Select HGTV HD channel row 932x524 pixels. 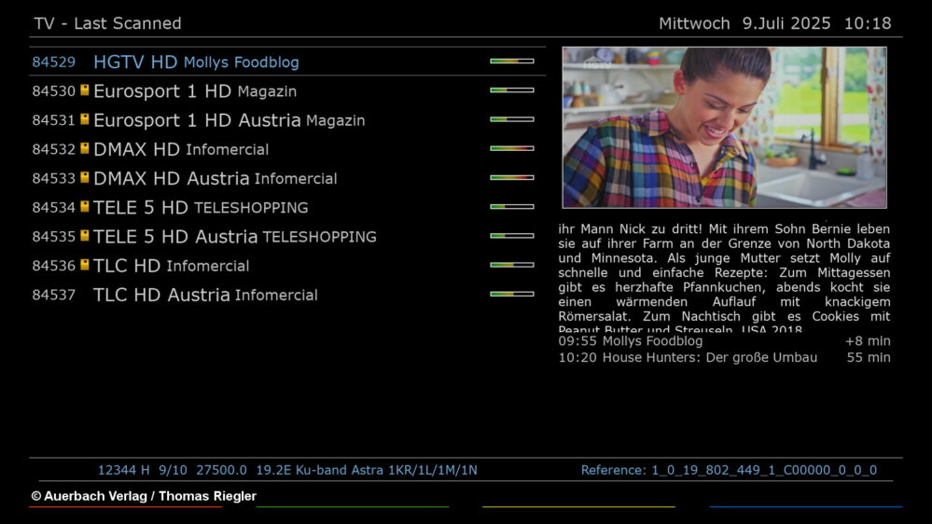click(x=287, y=62)
